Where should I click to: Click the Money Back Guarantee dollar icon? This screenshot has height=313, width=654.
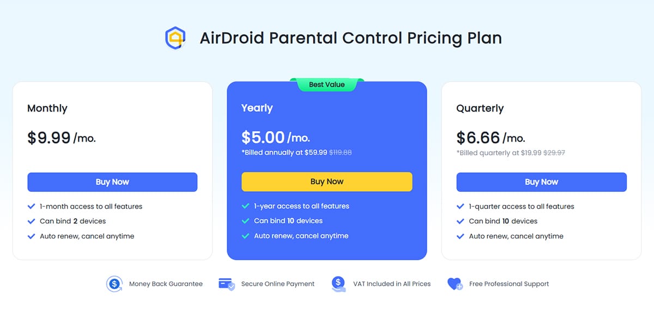114,284
